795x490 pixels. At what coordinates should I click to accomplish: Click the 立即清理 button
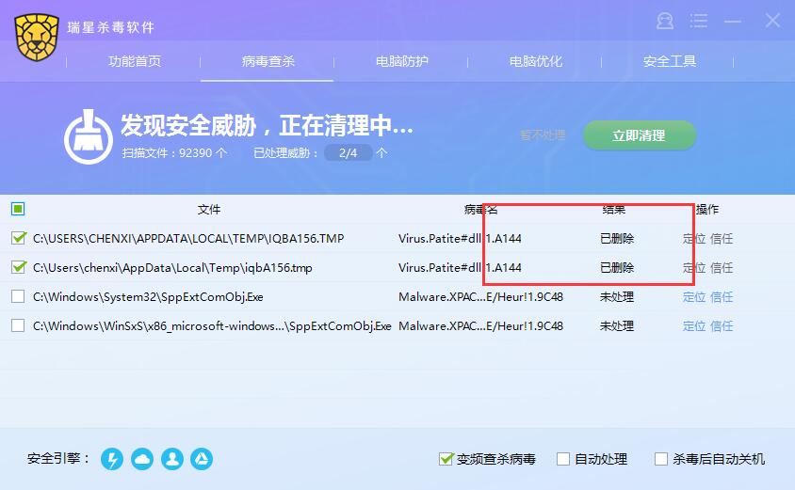(639, 135)
